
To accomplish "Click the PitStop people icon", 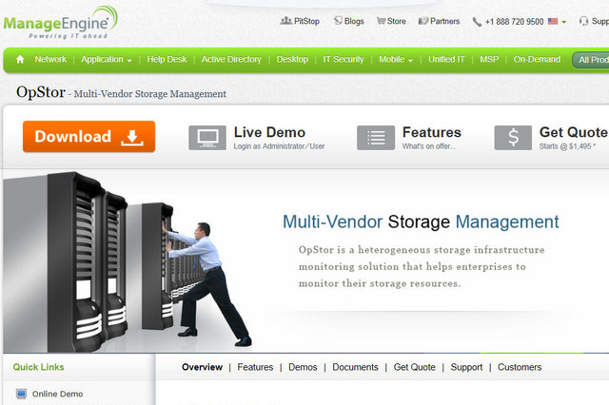I will point(285,21).
